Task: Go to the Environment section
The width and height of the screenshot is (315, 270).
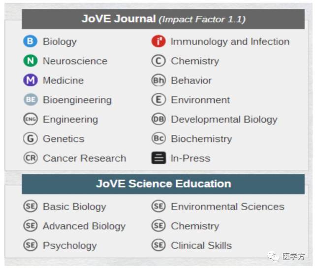Action: click(x=200, y=100)
